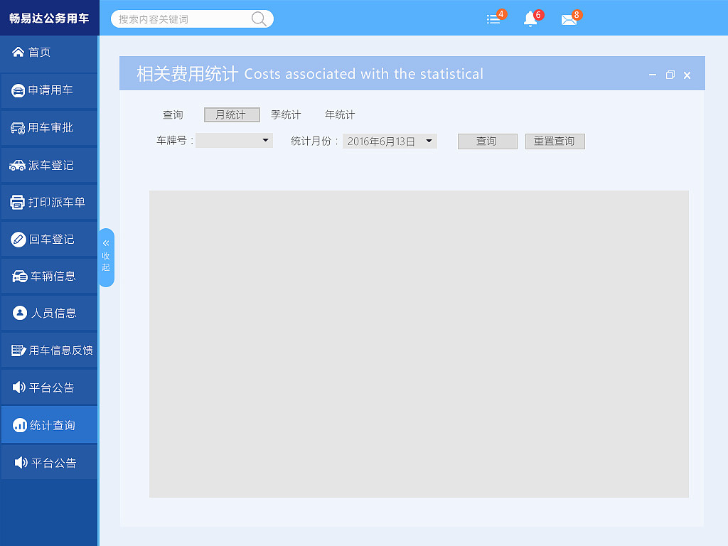Open the mail inbox showing 8 messages
The width and height of the screenshot is (728, 546).
(569, 18)
